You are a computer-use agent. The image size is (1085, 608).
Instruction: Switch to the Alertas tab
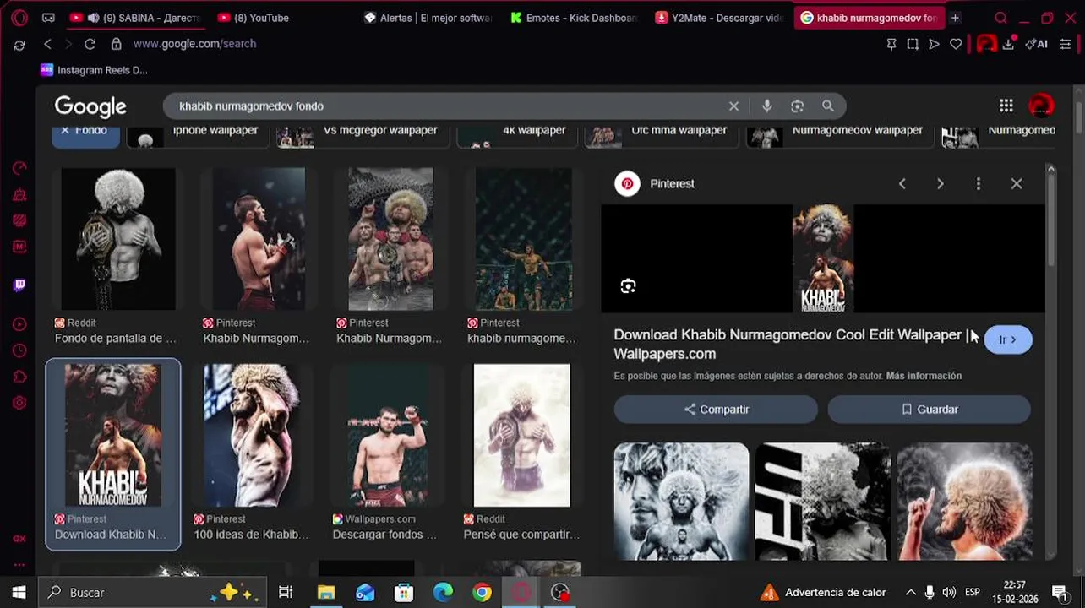click(x=429, y=18)
